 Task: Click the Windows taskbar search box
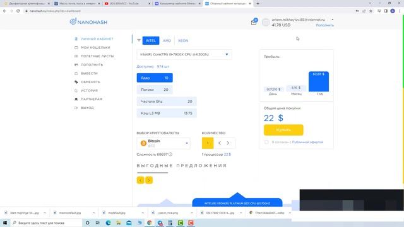point(46,223)
